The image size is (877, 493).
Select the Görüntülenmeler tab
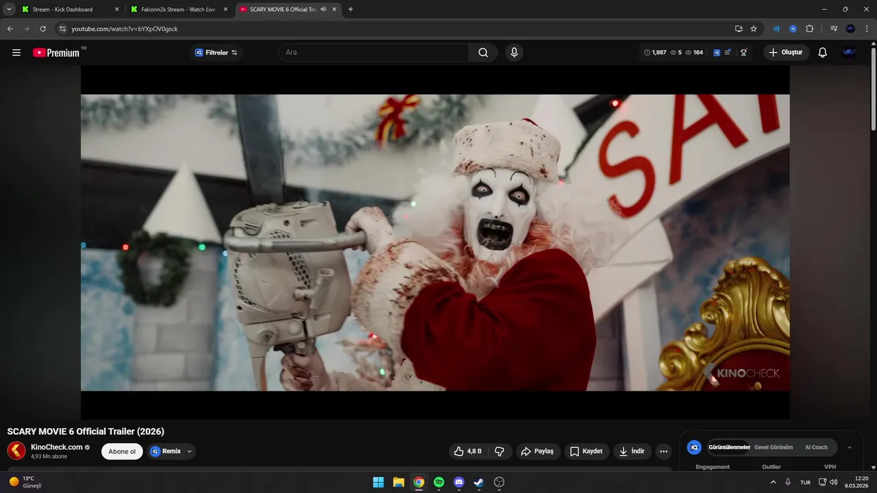tap(729, 447)
